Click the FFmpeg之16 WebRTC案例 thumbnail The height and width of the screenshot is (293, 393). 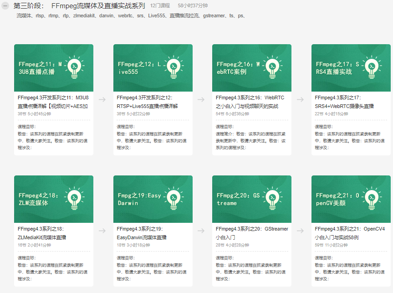(x=252, y=67)
